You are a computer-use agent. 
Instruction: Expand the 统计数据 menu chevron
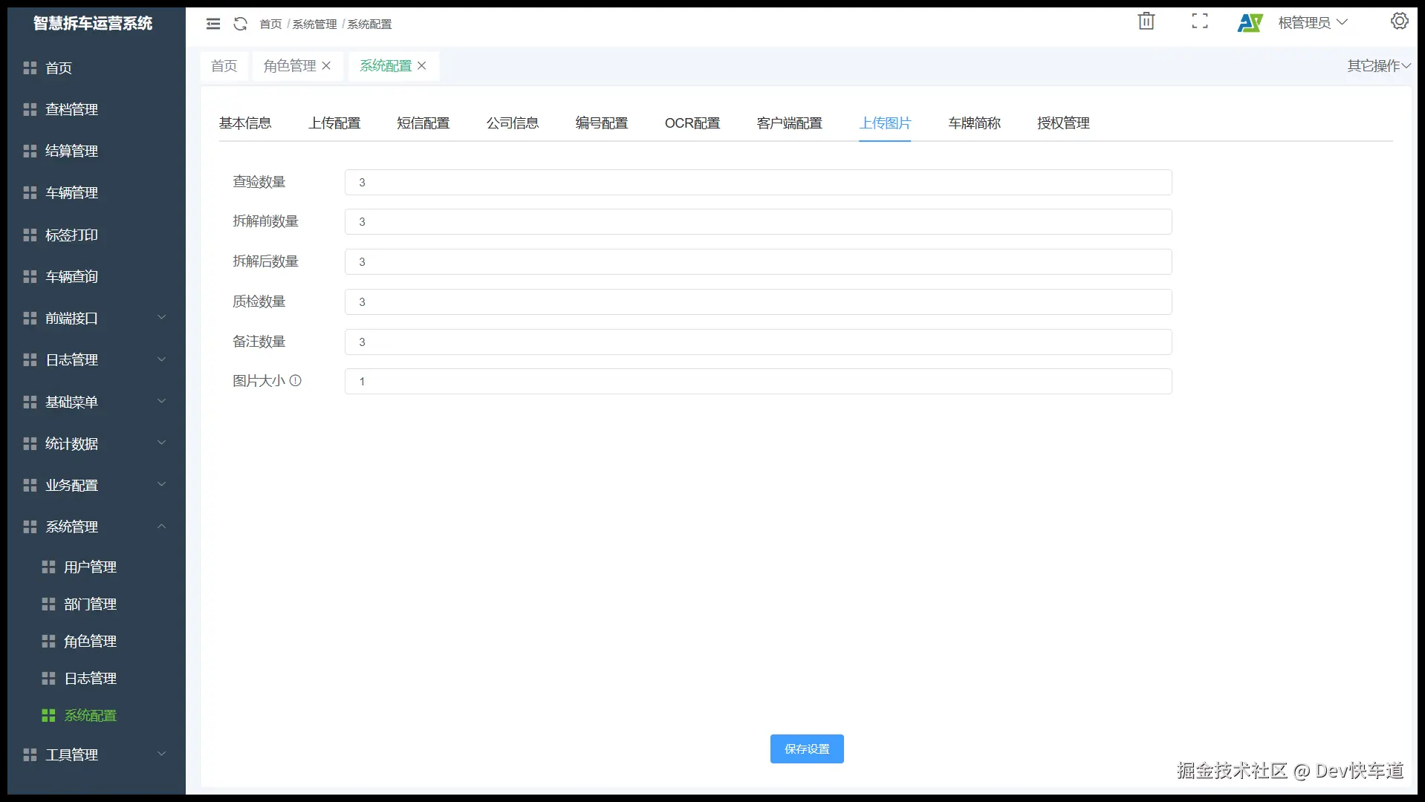point(161,443)
